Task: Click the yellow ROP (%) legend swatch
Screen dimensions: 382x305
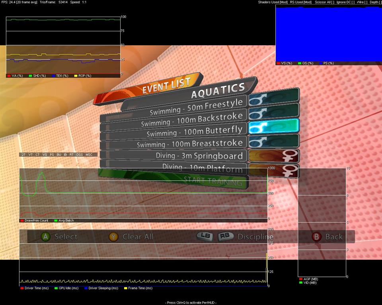Action: [76, 76]
